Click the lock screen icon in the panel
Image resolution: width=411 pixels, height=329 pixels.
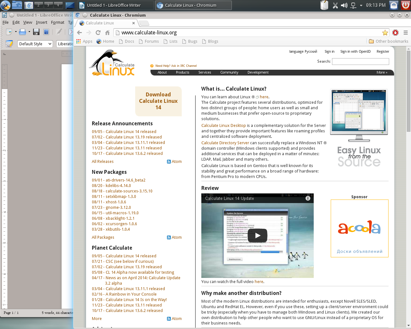click(x=394, y=5)
